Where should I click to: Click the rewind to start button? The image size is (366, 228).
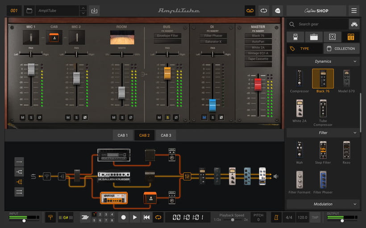pos(146,217)
